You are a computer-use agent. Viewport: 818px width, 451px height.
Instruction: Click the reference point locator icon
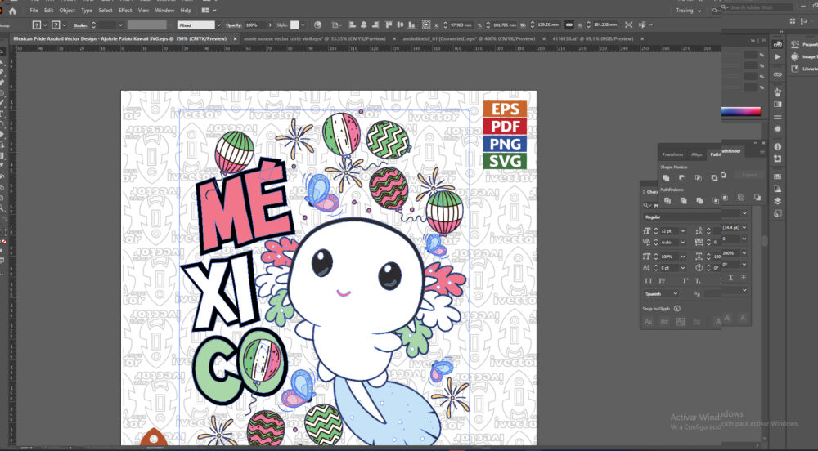427,25
